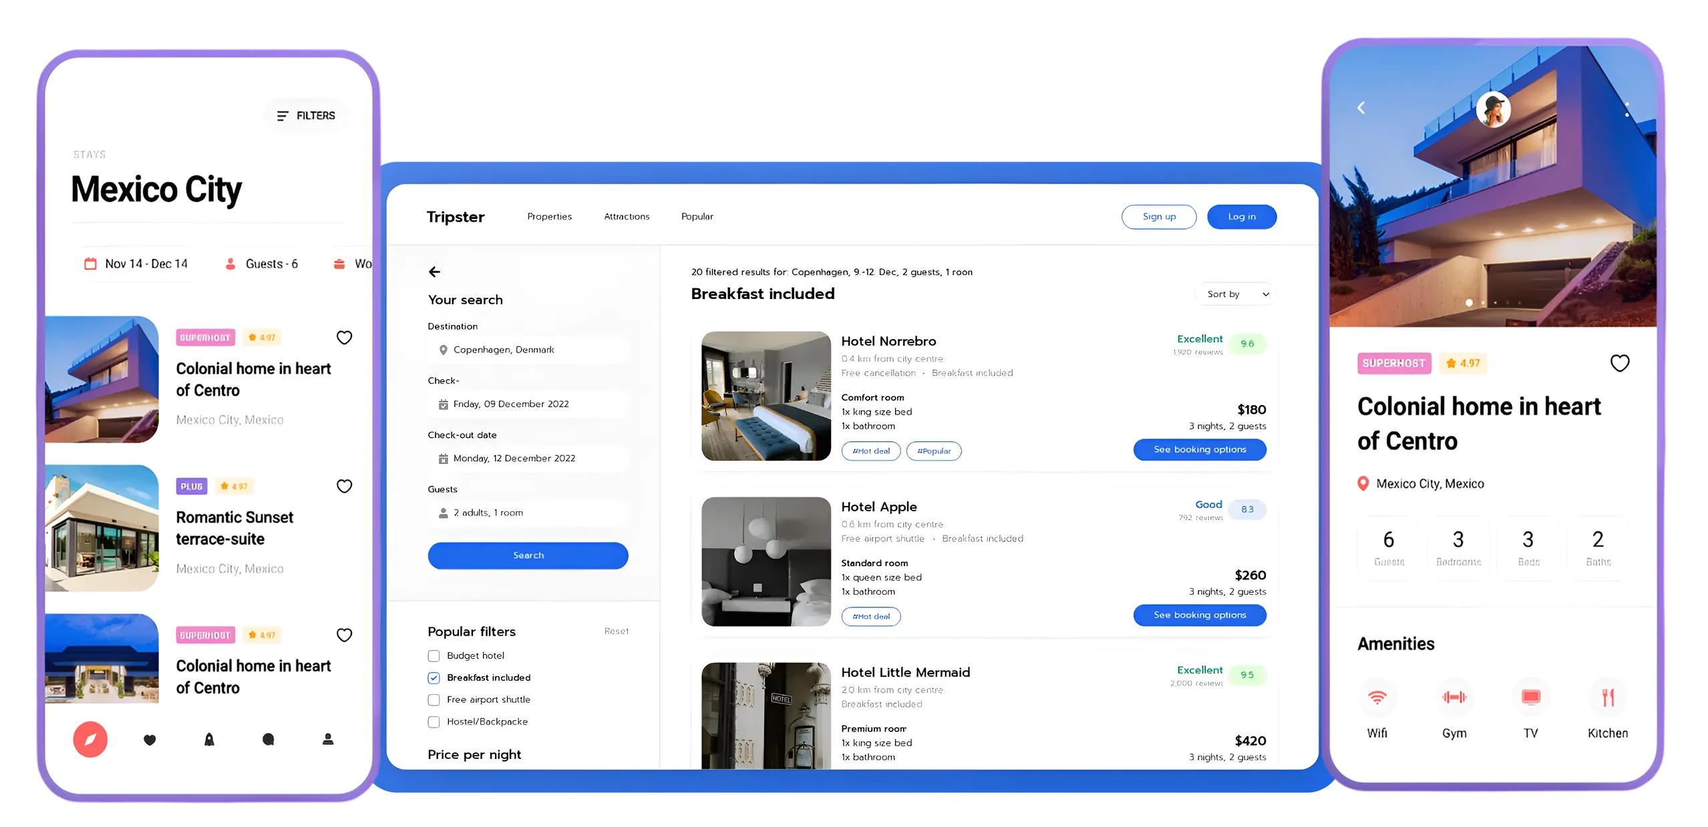Viewport: 1708px width, 827px height.
Task: Go back using chevron on property photo
Action: [x=1361, y=107]
